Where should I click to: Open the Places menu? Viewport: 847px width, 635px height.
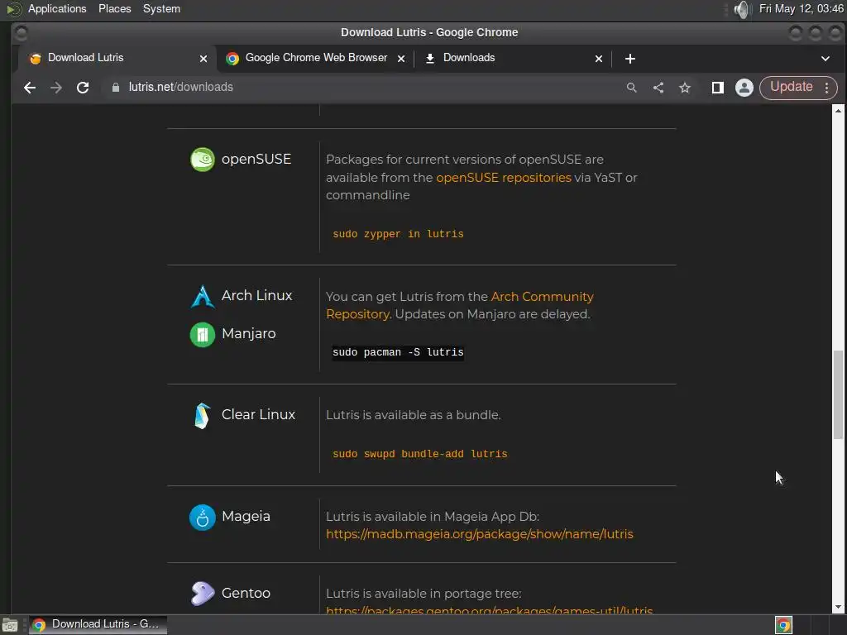[114, 8]
